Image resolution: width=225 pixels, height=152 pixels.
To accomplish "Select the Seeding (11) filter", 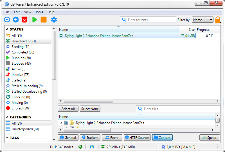I will pyautogui.click(x=28, y=46).
